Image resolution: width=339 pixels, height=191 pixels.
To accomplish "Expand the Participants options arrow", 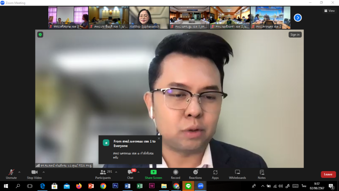I will [x=116, y=172].
